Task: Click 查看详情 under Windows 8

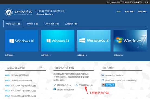Action: pos(82,55)
